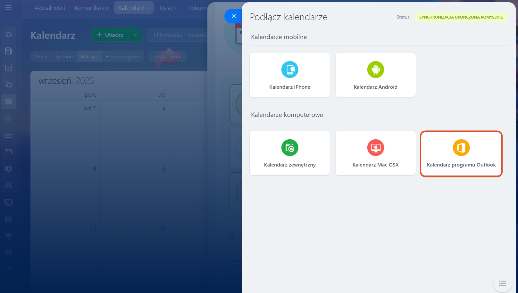Switch to the Harmonogram view tab

tap(123, 57)
